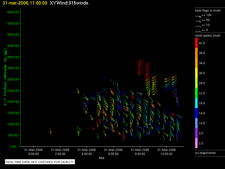The width and height of the screenshot is (225, 169).
Task: Click the yellow 31-mar-2006,11:00:00 timestamp
Action: coord(25,3)
